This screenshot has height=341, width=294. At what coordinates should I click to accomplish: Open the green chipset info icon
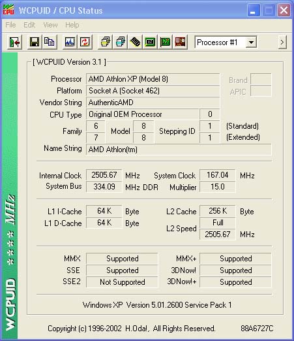coord(150,42)
